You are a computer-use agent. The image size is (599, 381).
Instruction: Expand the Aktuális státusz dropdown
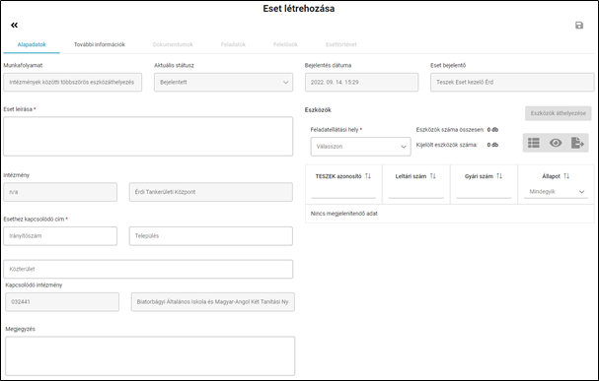pyautogui.click(x=223, y=83)
